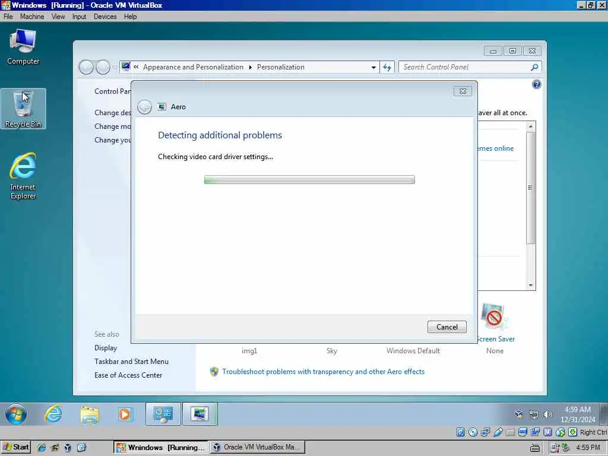This screenshot has height=456, width=608.
Task: Open VirtualBox Help menu
Action: click(x=130, y=17)
